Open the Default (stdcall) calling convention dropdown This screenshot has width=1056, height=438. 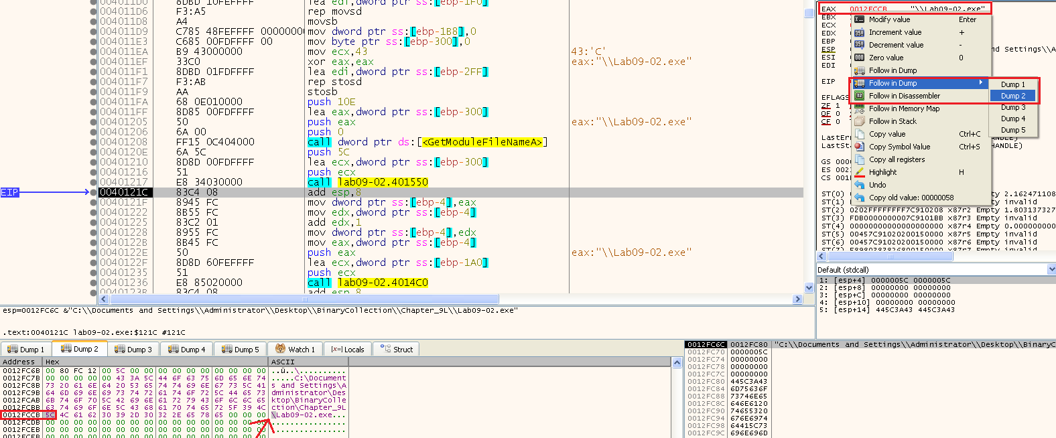pyautogui.click(x=1051, y=269)
